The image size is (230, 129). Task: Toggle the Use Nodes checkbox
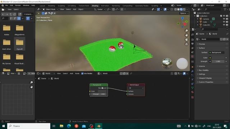click(x=82, y=73)
